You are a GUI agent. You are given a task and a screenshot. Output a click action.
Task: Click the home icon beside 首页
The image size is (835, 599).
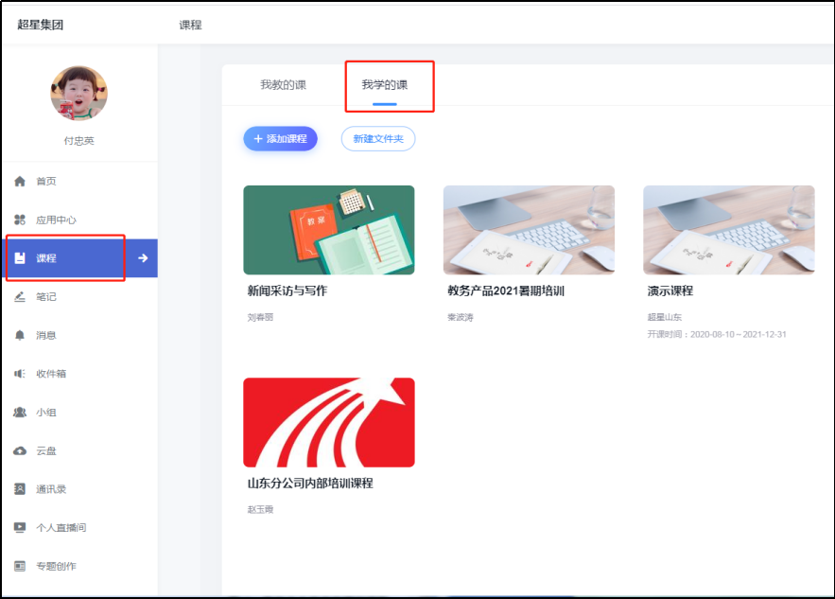click(20, 182)
